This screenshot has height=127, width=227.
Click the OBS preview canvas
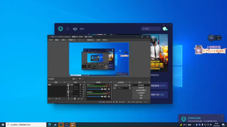(x=99, y=59)
